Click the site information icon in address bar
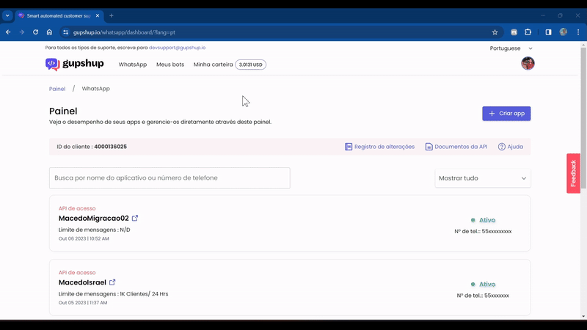This screenshot has width=587, height=330. (66, 32)
